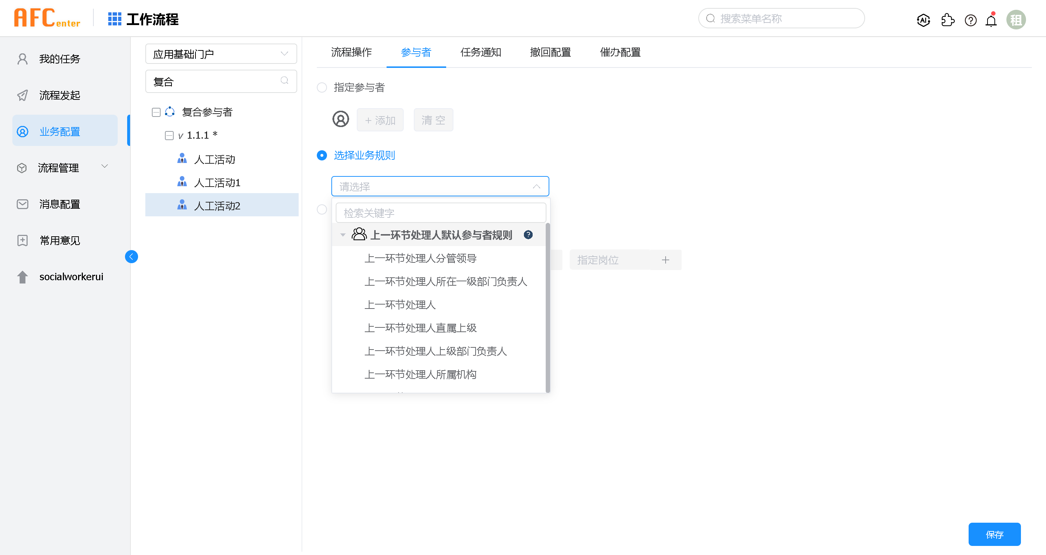Click the 检索关键字 search input
This screenshot has width=1046, height=555.
tap(441, 213)
